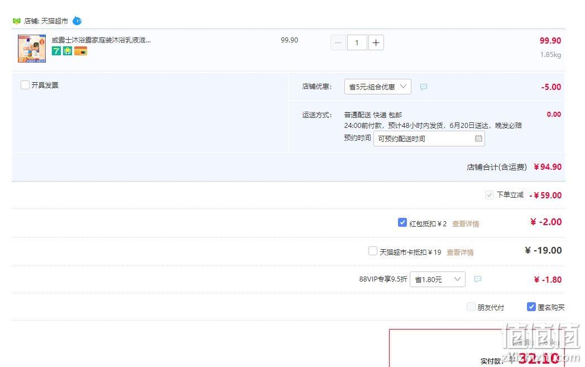585x367 pixels.
Task: Click the 可预约配送时间 delivery time field
Action: click(x=429, y=139)
